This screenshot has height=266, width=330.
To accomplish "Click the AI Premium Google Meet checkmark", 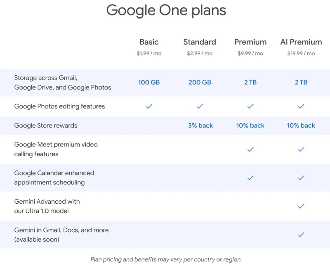I will click(x=301, y=149).
